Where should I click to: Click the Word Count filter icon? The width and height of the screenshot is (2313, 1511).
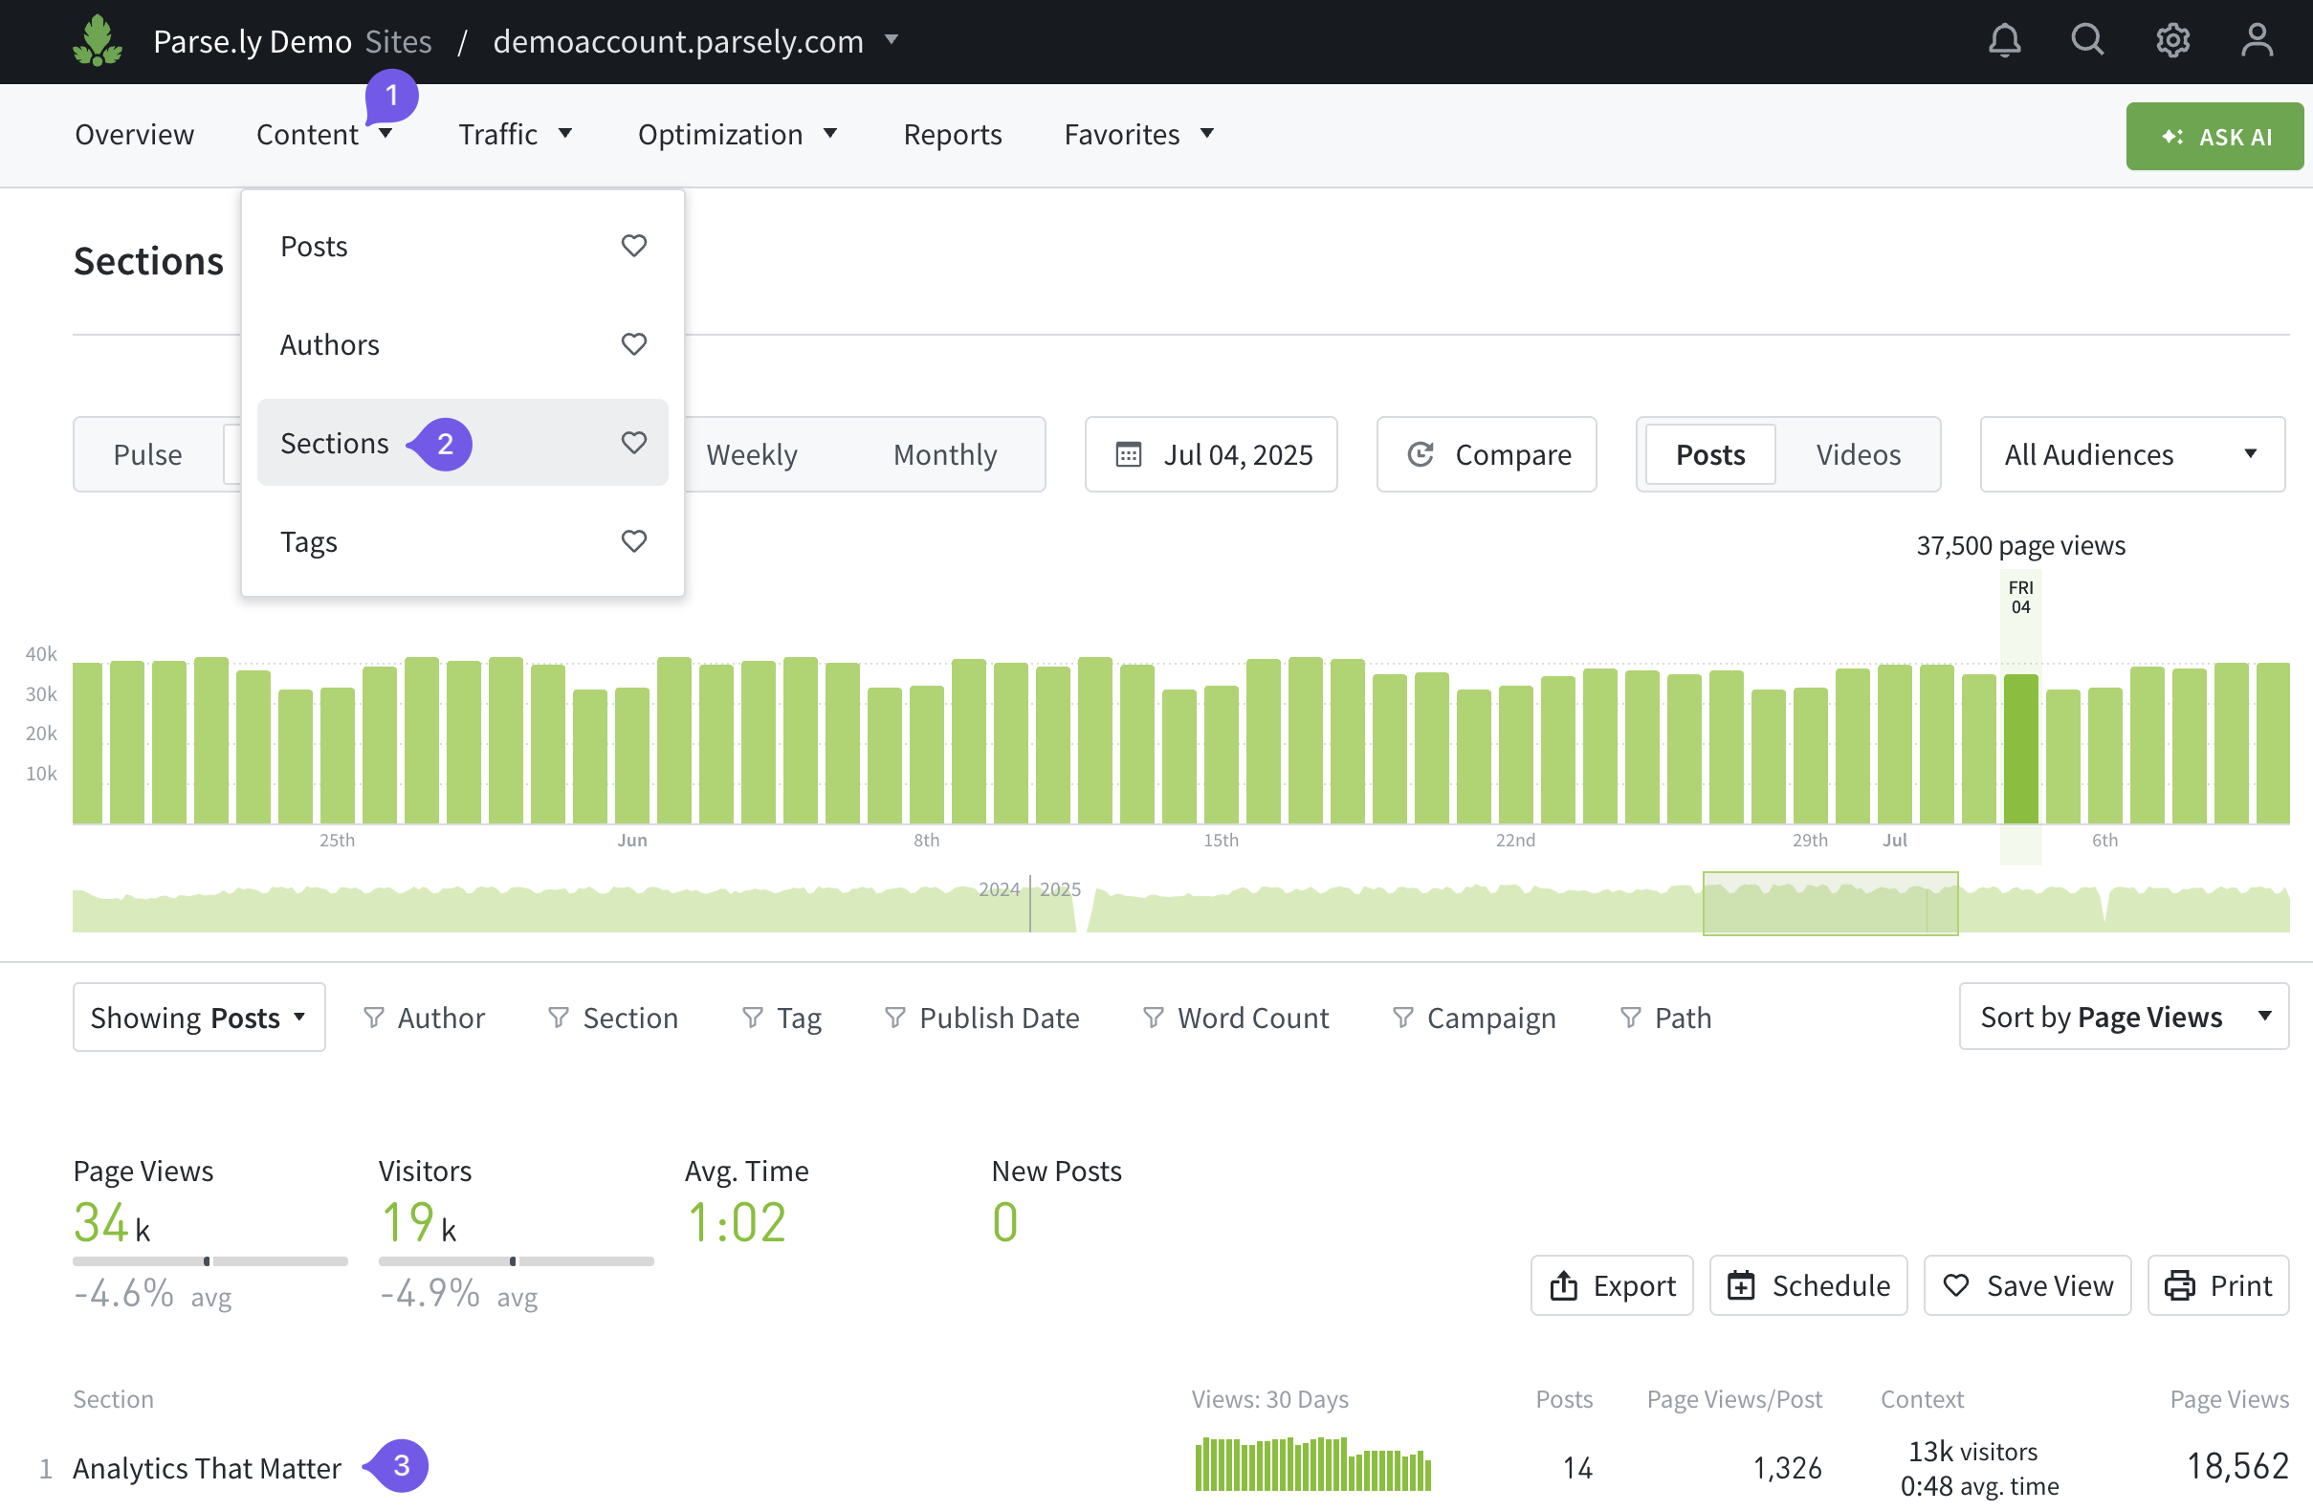point(1153,1018)
